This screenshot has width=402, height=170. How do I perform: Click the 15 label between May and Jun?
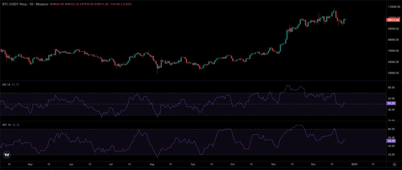[49, 164]
